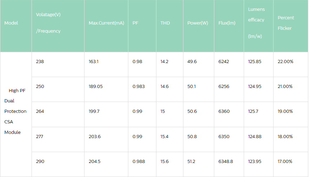Select the 290 voltage cell
Viewport: 309px width, 177px height.
point(40,162)
